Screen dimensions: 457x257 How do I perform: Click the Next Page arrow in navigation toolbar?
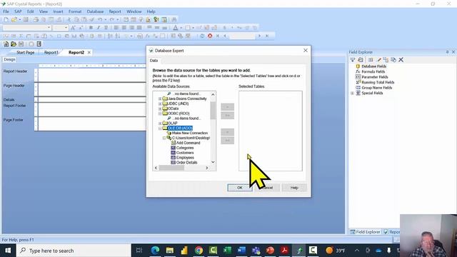259,36
